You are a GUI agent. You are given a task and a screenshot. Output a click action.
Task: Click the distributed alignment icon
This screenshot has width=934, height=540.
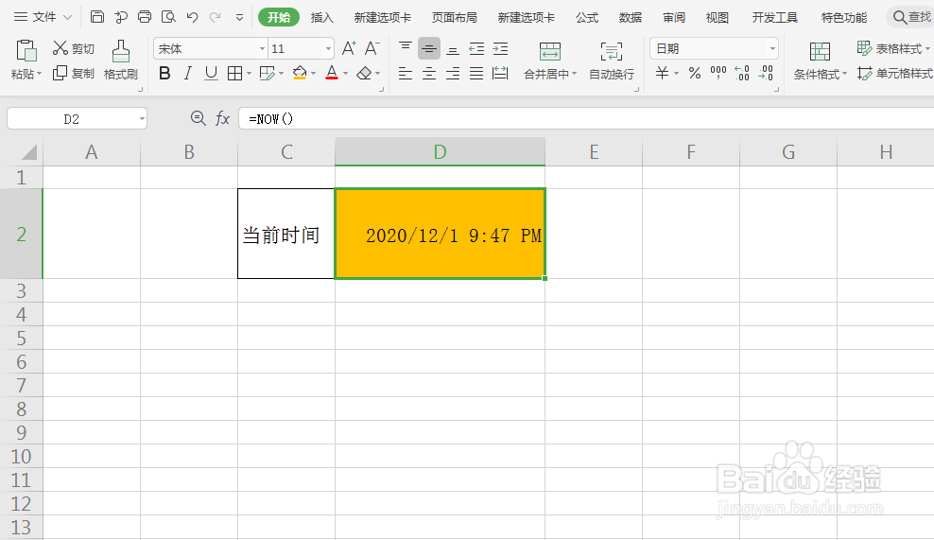coord(500,74)
